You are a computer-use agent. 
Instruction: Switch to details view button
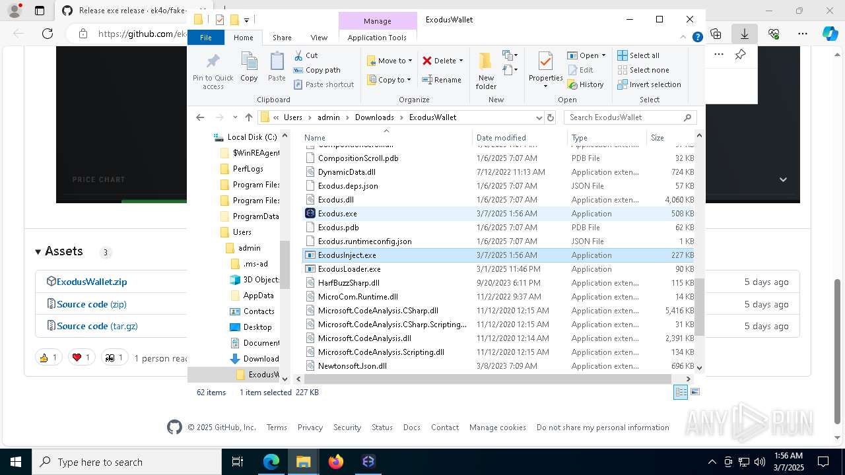coord(680,392)
